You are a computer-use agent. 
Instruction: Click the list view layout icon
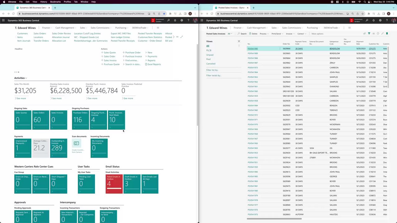pos(373,33)
